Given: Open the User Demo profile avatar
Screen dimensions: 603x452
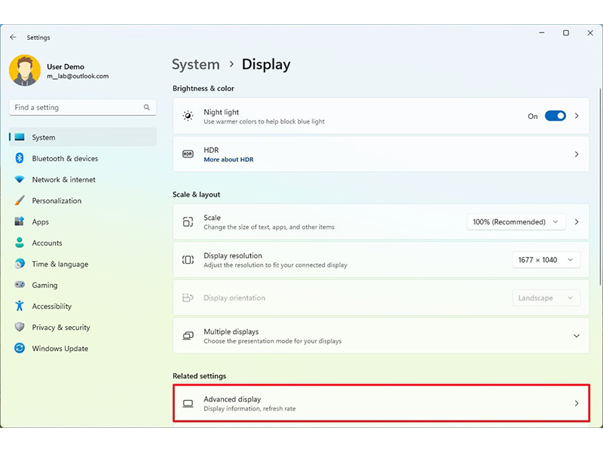Looking at the screenshot, I should (x=25, y=70).
